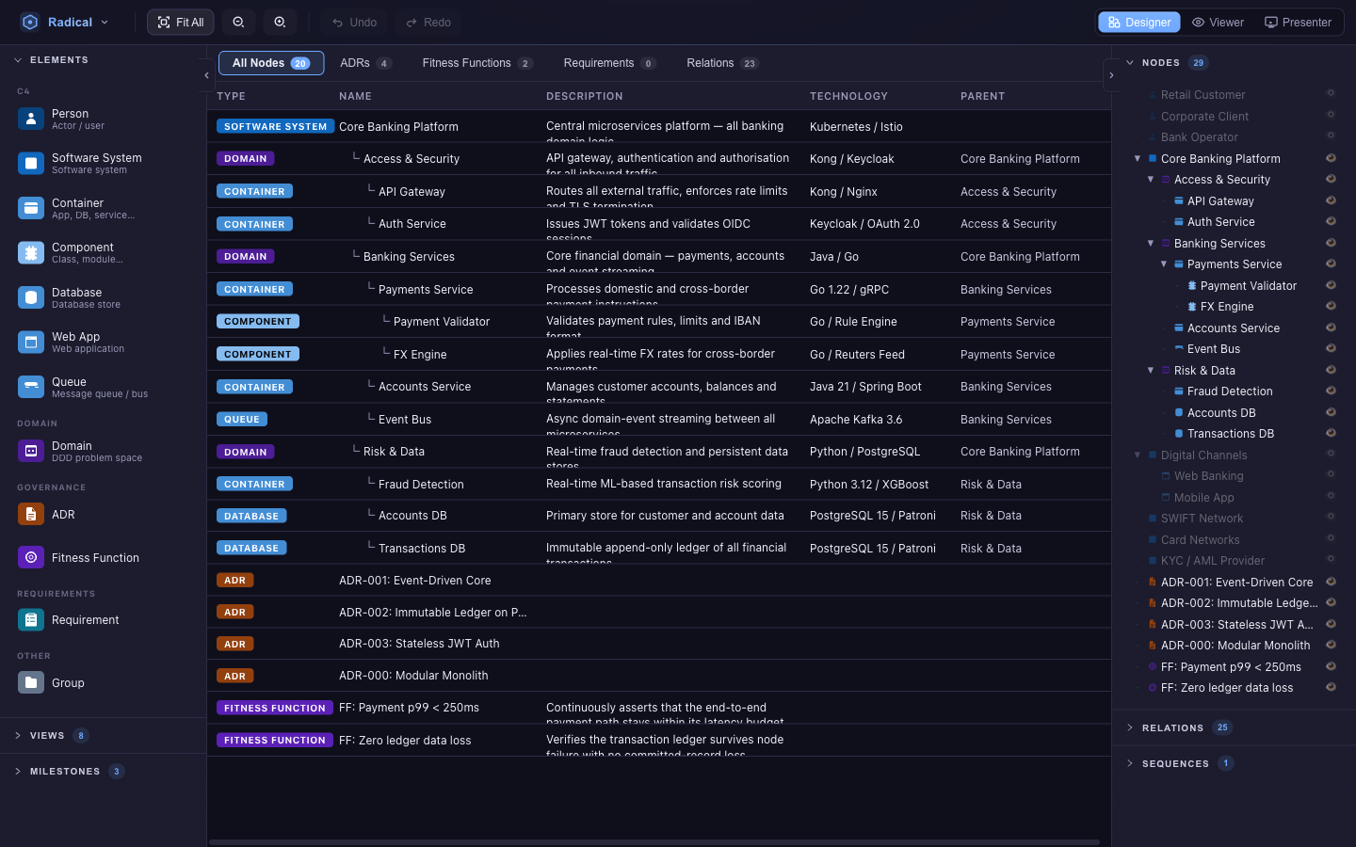This screenshot has height=847, width=1356.
Task: Toggle visibility of Fraud Detection node
Action: click(1331, 392)
